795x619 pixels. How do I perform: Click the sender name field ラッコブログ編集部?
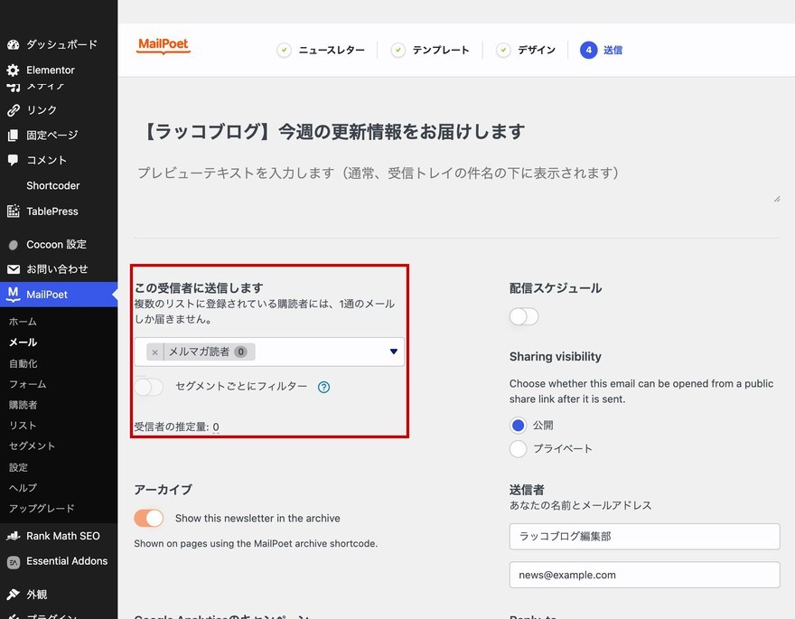(644, 537)
